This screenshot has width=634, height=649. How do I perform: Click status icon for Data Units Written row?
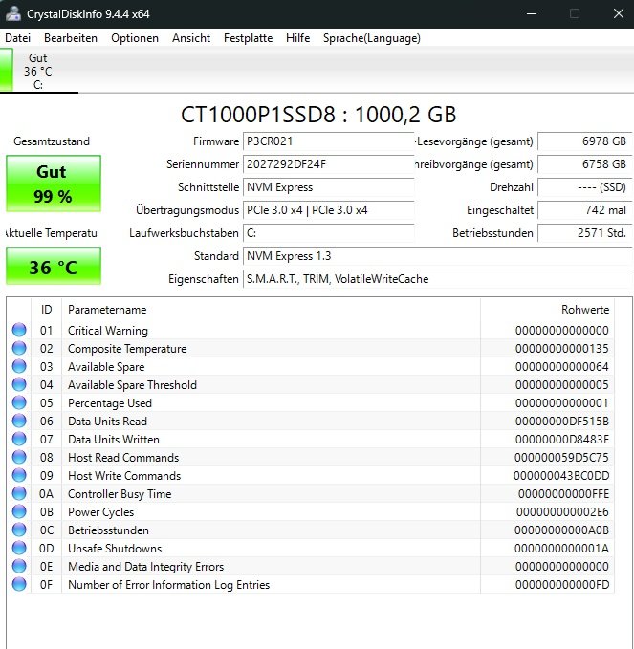click(x=19, y=439)
